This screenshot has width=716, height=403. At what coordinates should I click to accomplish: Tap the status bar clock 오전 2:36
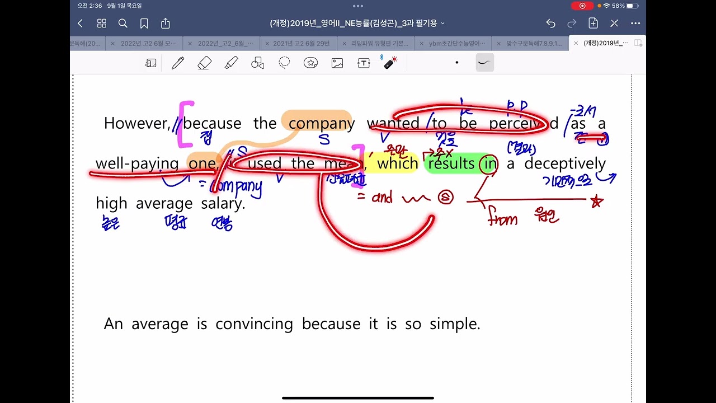90,6
